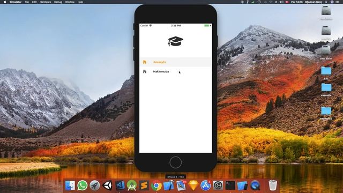Open Spotlight search in menu bar
Image resolution: width=343 pixels, height=193 pixels.
click(326, 2)
